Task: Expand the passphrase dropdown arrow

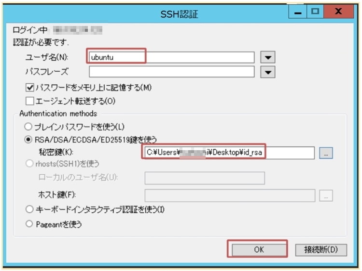Action: point(267,72)
